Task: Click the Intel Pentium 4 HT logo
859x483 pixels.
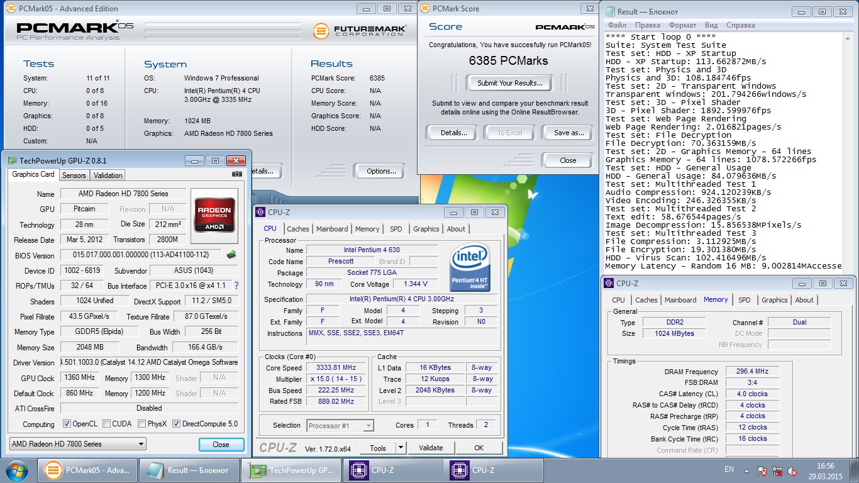Action: click(x=470, y=267)
